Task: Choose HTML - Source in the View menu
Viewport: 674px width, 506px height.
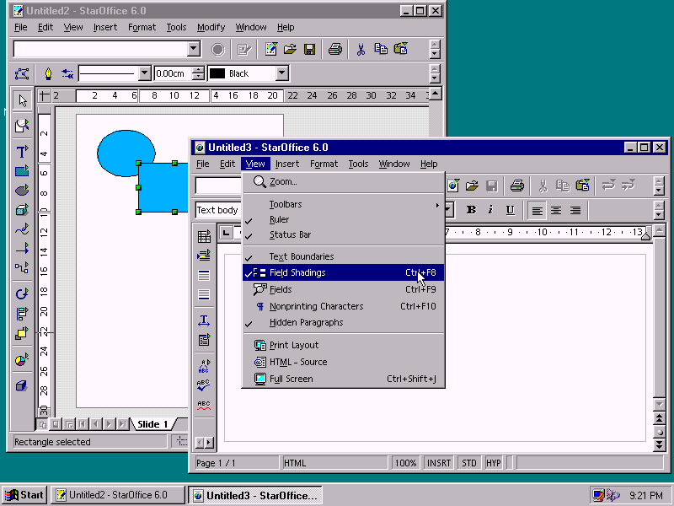Action: coord(343,363)
